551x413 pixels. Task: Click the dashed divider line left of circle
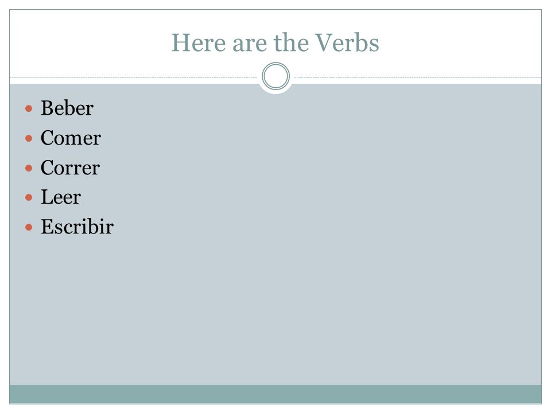coord(134,77)
